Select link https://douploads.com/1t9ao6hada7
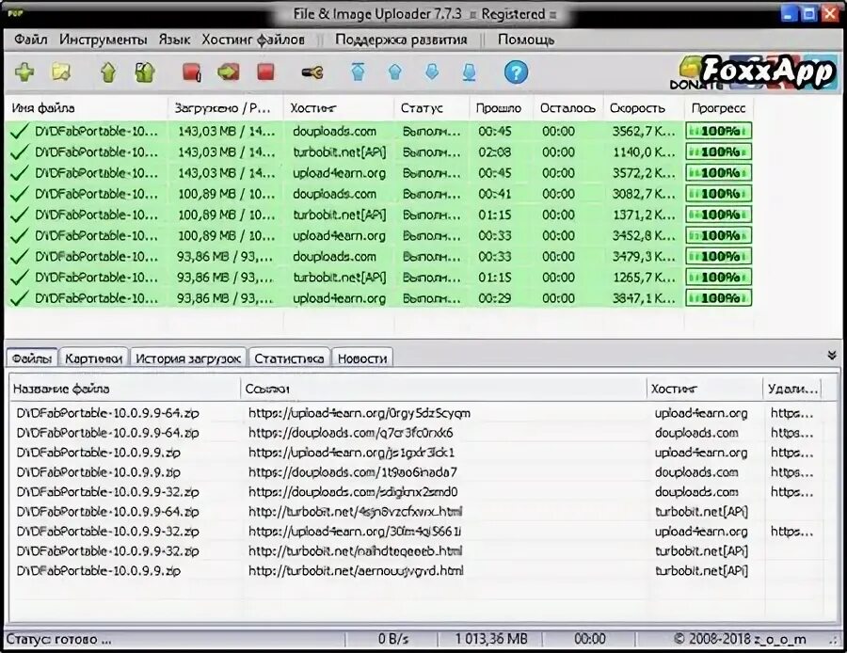Screen dimensions: 847x653 coord(353,472)
